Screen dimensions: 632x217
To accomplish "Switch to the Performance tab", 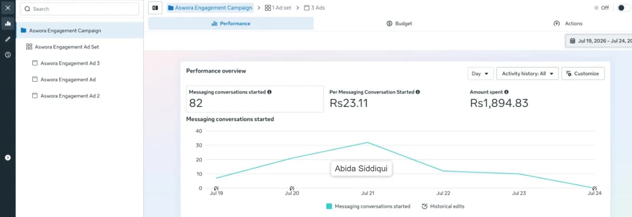I will coord(231,24).
